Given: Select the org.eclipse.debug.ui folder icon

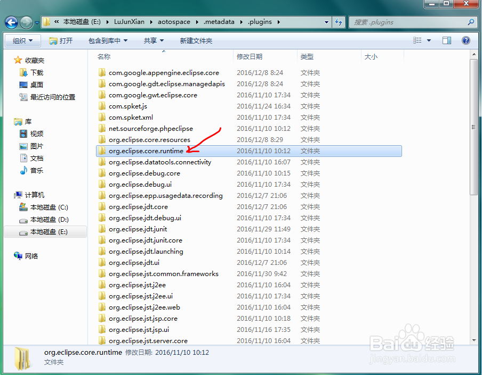Looking at the screenshot, I should click(102, 185).
